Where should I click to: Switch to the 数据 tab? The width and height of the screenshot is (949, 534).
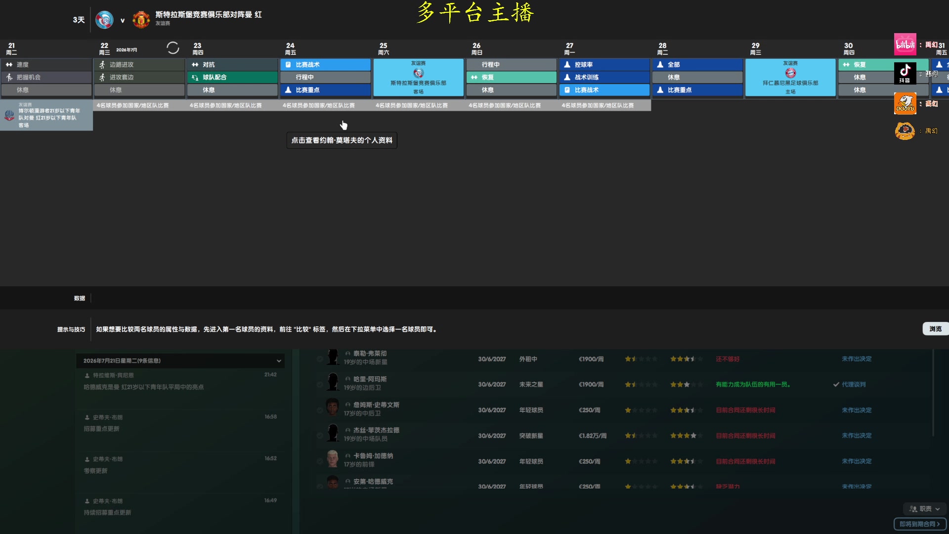(79, 298)
